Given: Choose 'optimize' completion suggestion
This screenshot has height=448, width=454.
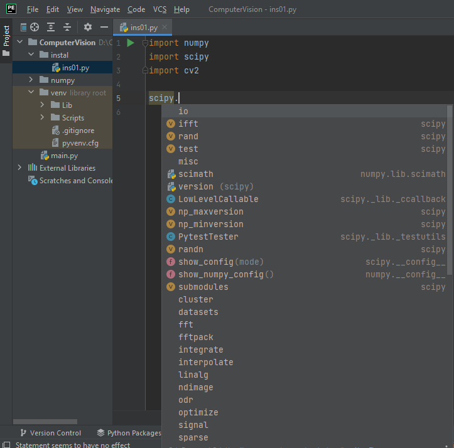Looking at the screenshot, I should 304,412.
